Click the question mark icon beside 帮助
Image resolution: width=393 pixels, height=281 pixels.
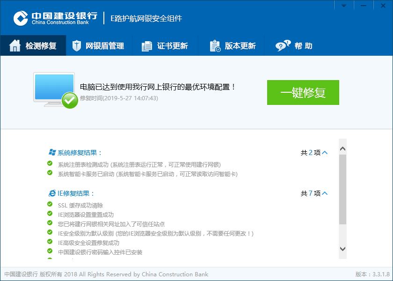(x=280, y=45)
